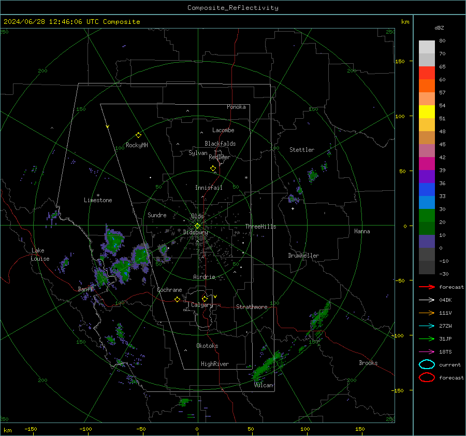Click the yellow diamond marker near RockyMH

tap(138, 135)
